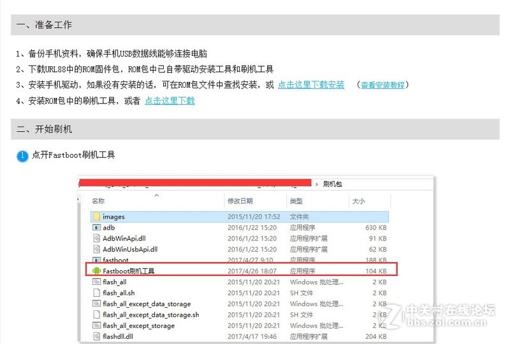Click the AdbWinUsbApi.dll file icon

(97, 249)
